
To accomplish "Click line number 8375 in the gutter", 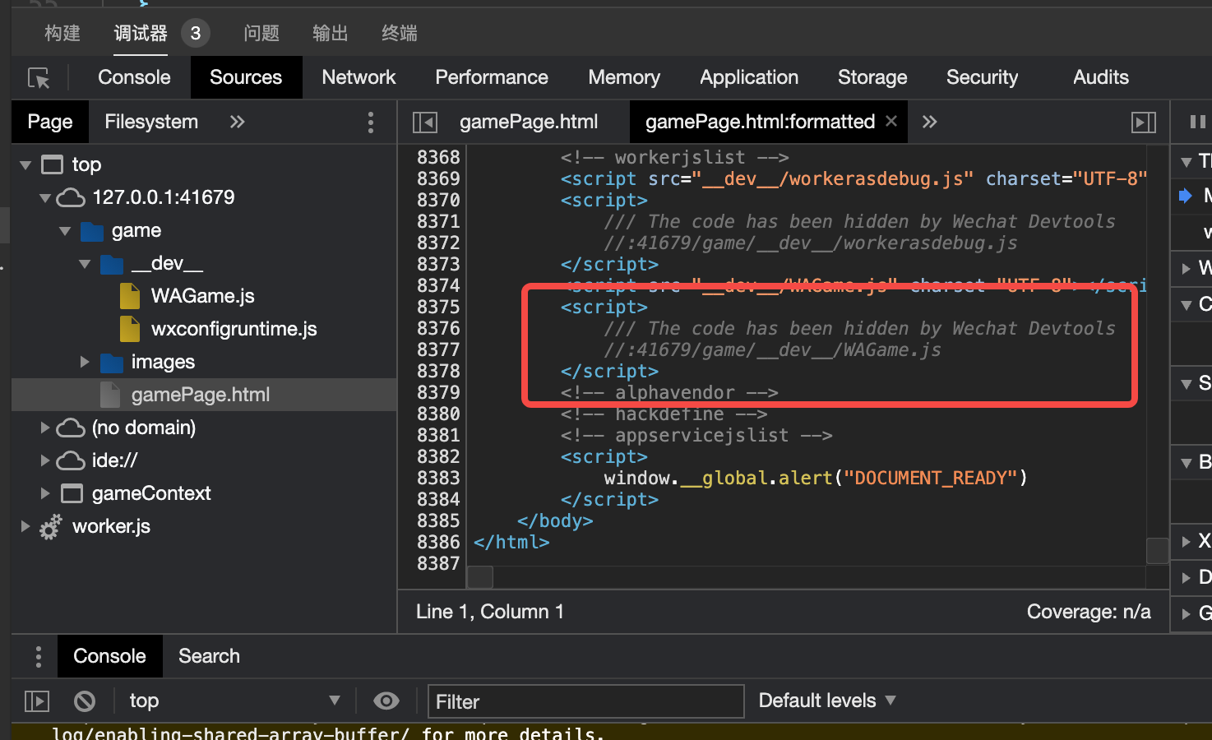I will [x=438, y=307].
